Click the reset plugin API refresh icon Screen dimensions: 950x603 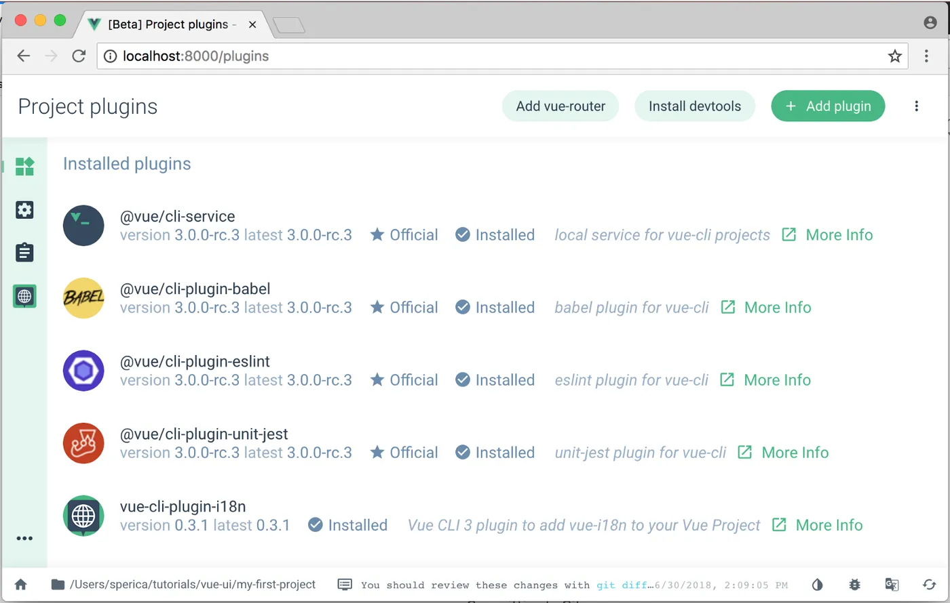(x=929, y=584)
